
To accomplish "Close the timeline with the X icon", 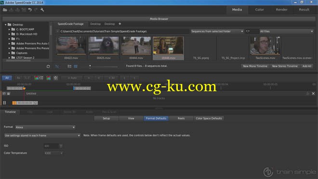I will pyautogui.click(x=313, y=94).
